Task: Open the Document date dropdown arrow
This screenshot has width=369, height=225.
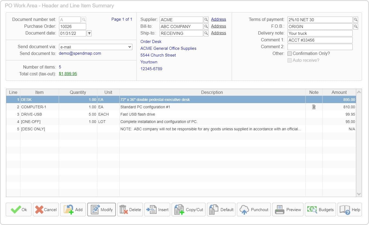Action: coord(89,33)
